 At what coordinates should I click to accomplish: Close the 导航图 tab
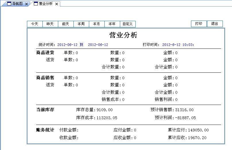26,4
